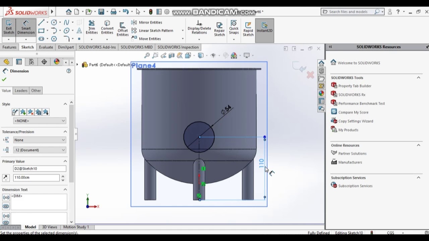The image size is (429, 241).
Task: Open the Features tab
Action: (x=9, y=47)
